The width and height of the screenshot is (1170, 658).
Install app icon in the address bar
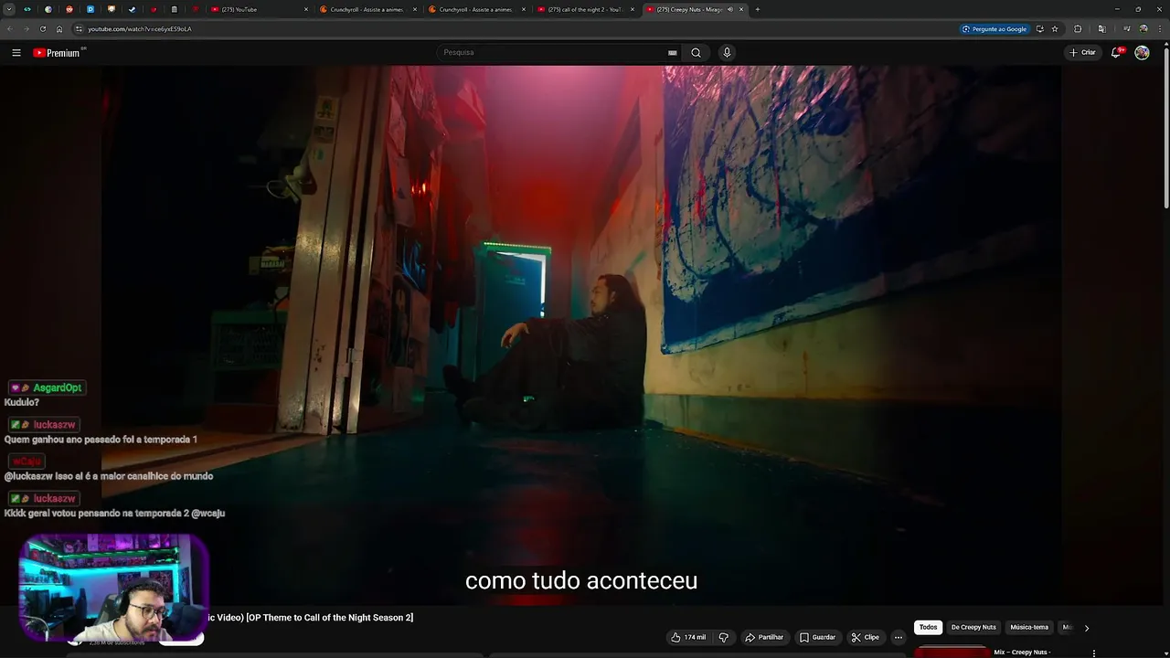[1039, 28]
